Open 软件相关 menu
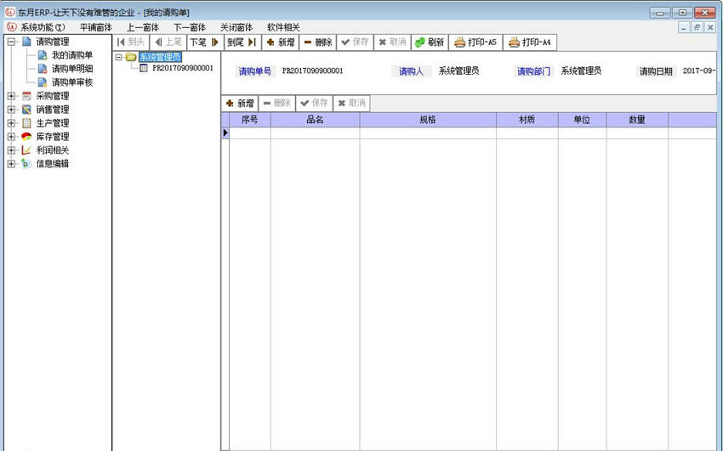Screen dimensions: 723x451 pyautogui.click(x=283, y=28)
